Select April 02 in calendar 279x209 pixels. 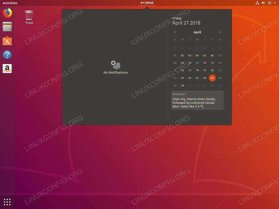click(x=183, y=56)
